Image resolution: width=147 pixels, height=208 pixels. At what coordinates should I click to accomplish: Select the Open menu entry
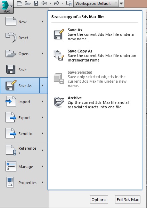pyautogui.click(x=23, y=54)
